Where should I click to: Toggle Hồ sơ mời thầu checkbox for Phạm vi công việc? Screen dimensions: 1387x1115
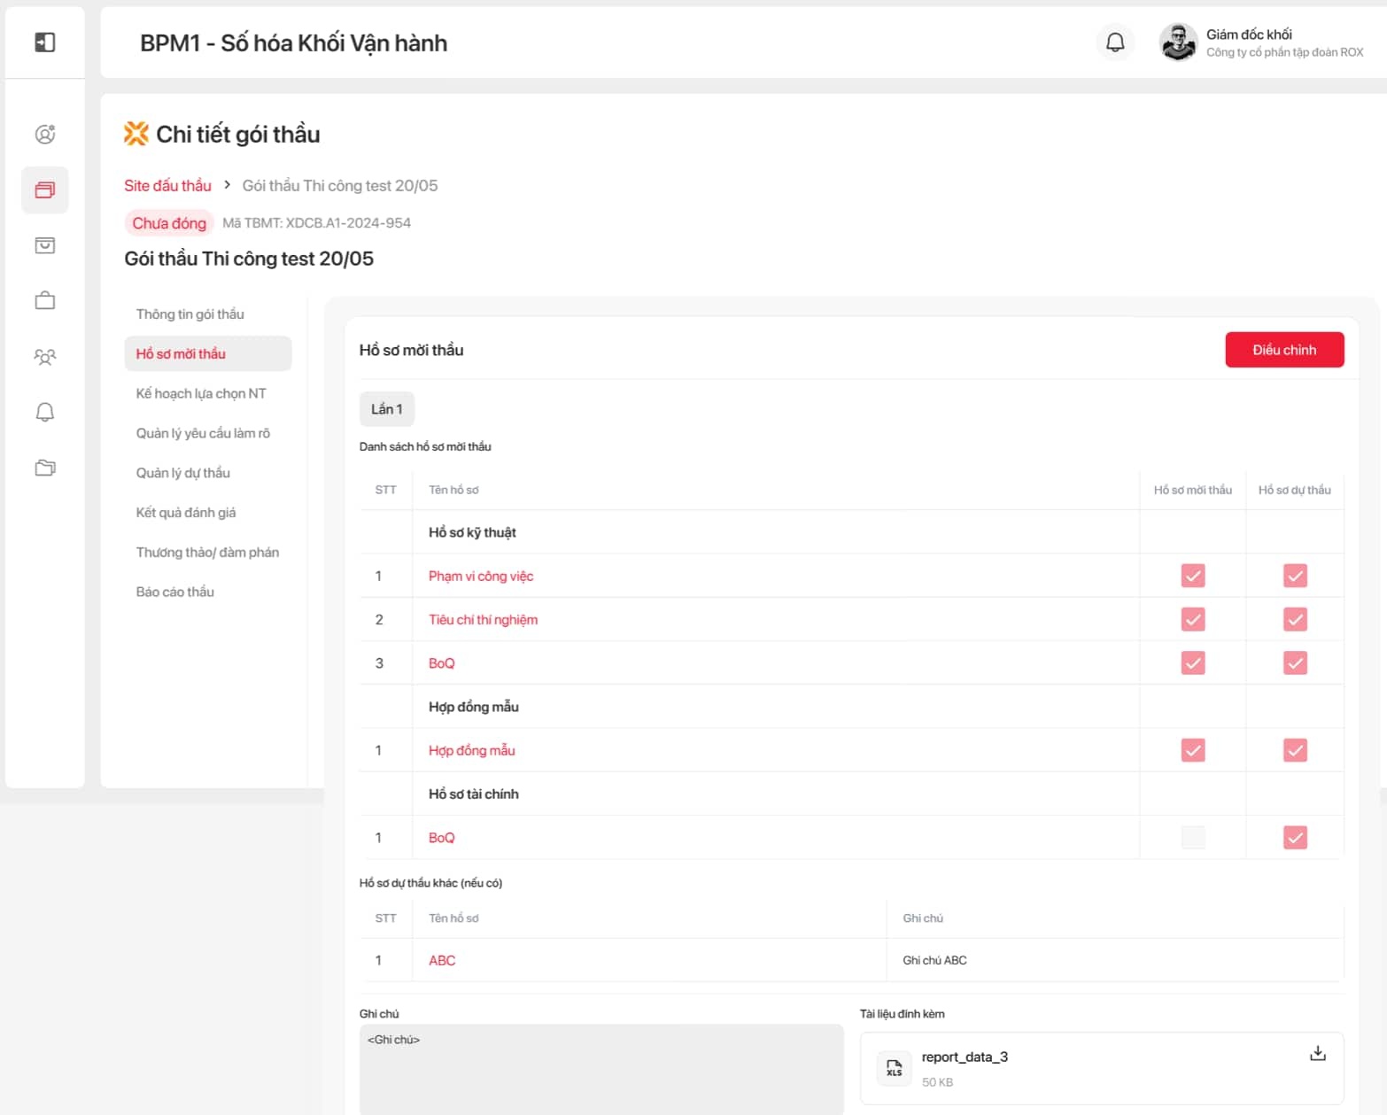tap(1192, 576)
